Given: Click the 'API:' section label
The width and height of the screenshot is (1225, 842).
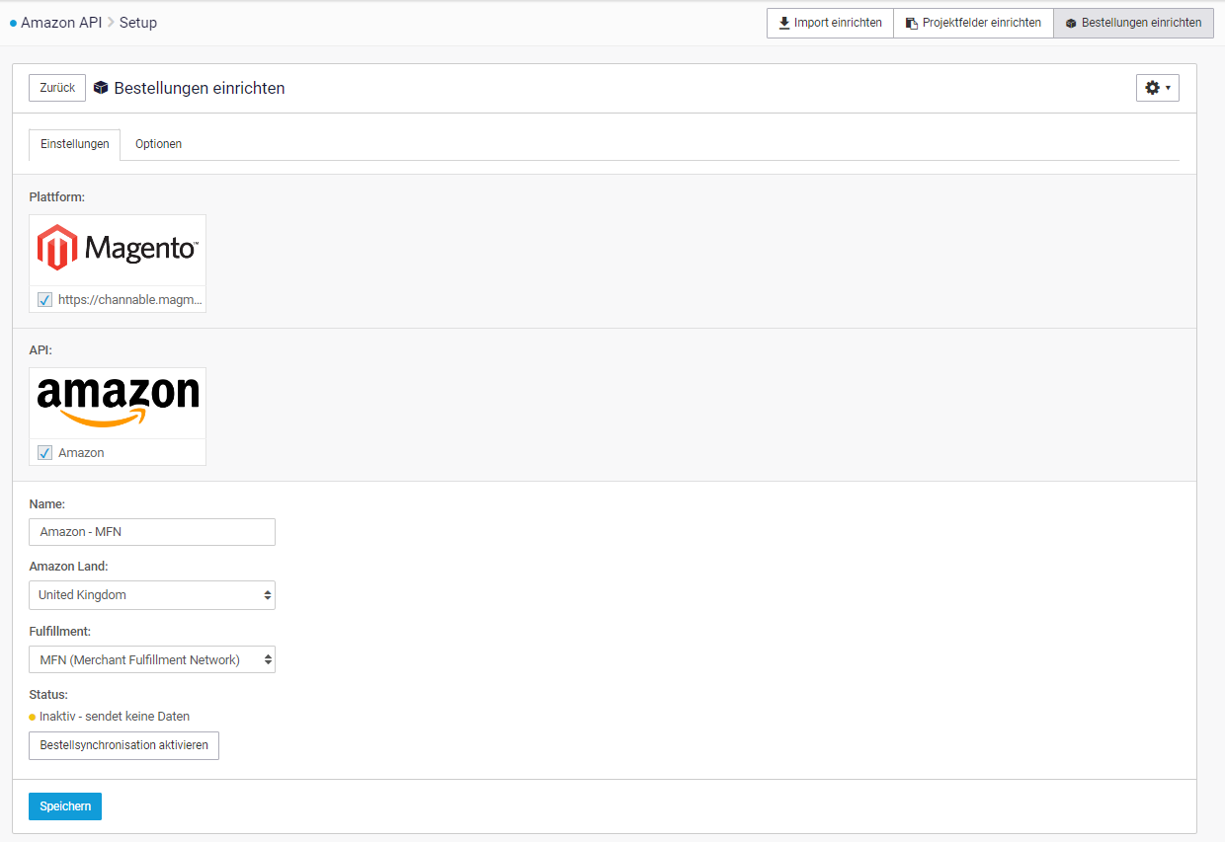Looking at the screenshot, I should (41, 350).
